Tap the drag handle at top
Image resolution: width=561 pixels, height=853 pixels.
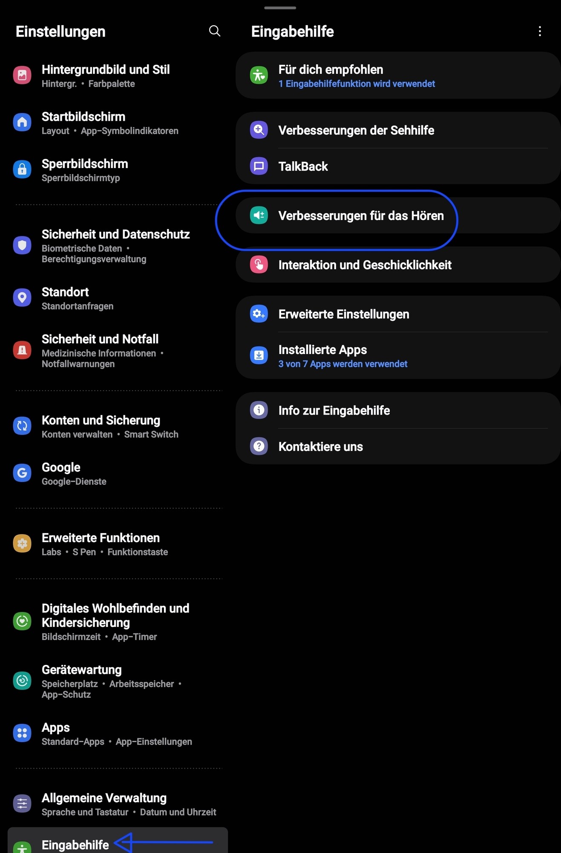tap(280, 8)
